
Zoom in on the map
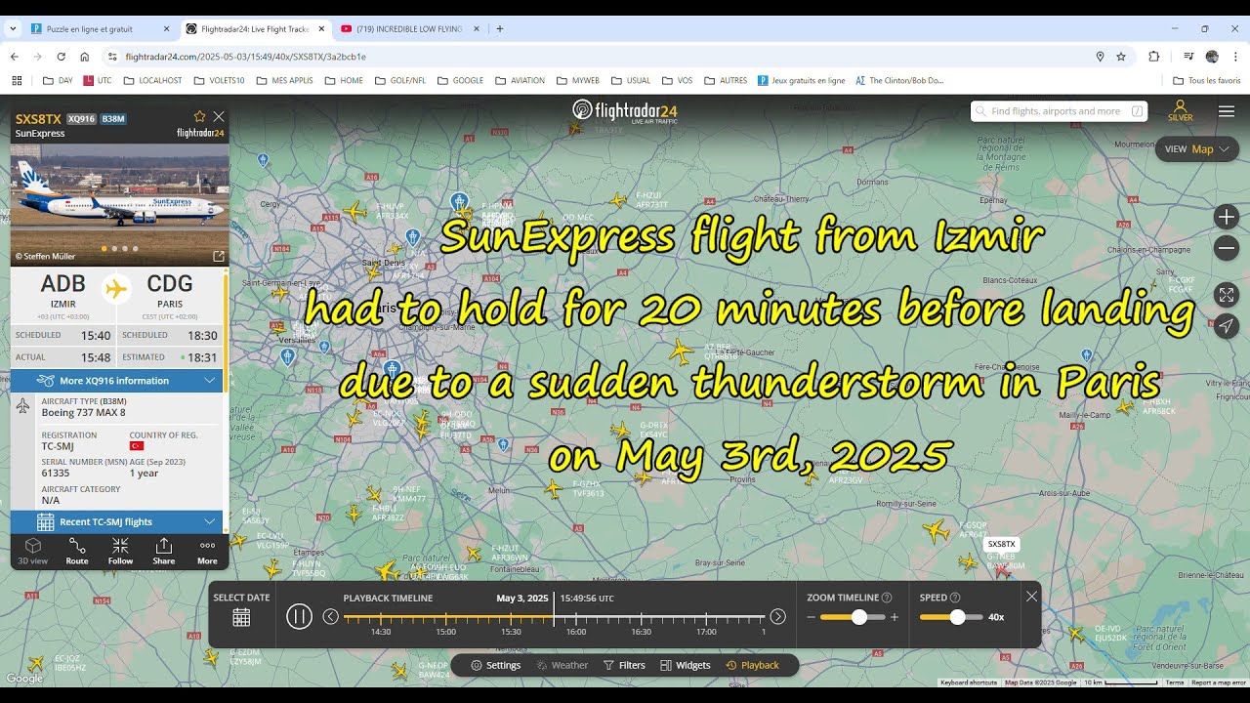pos(1227,217)
